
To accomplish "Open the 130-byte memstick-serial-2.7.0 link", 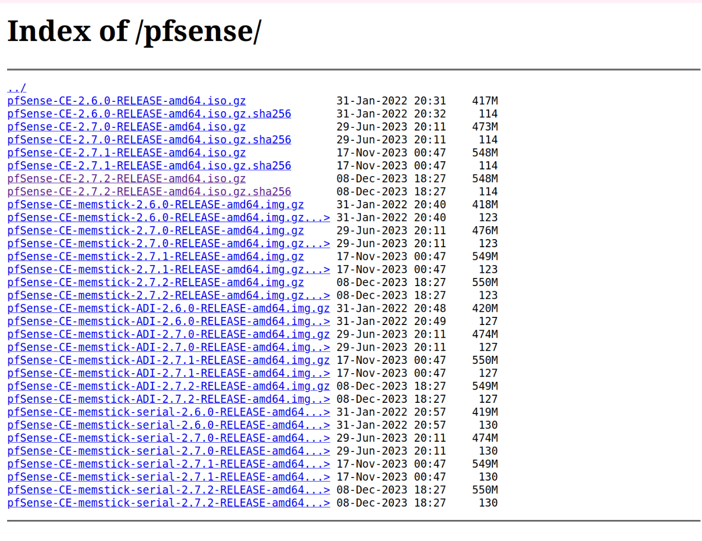I will 169,451.
